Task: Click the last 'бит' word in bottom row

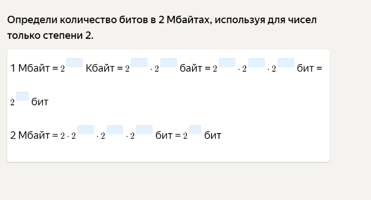Action: (x=213, y=135)
